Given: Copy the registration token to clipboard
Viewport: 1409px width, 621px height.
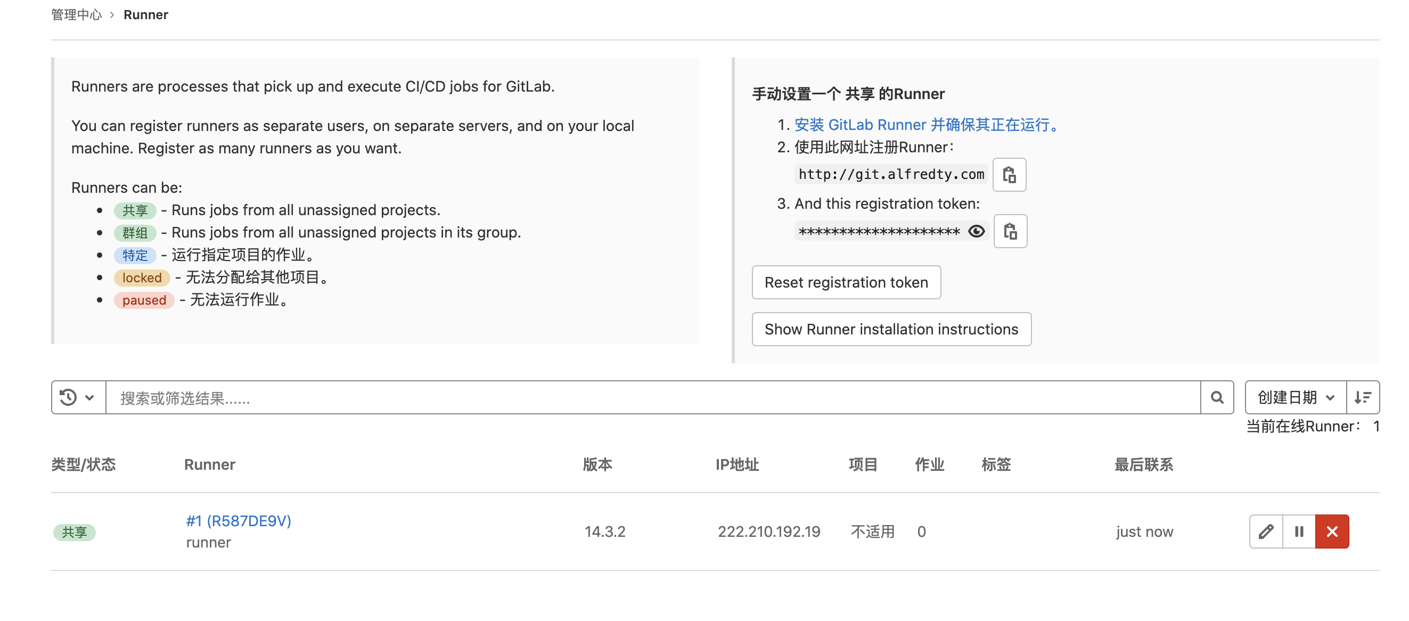Looking at the screenshot, I should (x=1010, y=231).
